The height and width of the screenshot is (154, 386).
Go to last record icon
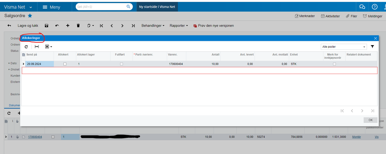[x=133, y=25]
